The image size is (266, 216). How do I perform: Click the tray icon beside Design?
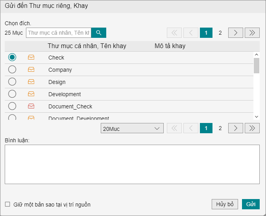[x=31, y=82]
